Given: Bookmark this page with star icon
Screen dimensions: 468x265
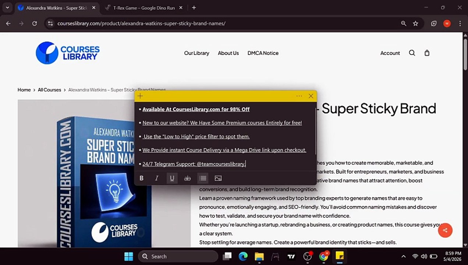Looking at the screenshot, I should point(415,23).
